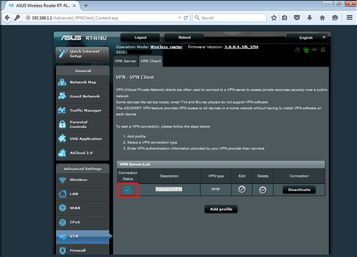This screenshot has width=357, height=257.
Task: Delete the FastestVPN profile
Action: (263, 190)
